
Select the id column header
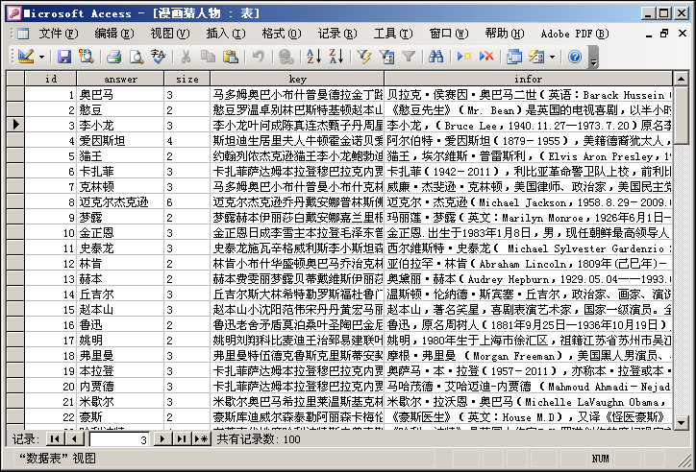click(x=51, y=79)
